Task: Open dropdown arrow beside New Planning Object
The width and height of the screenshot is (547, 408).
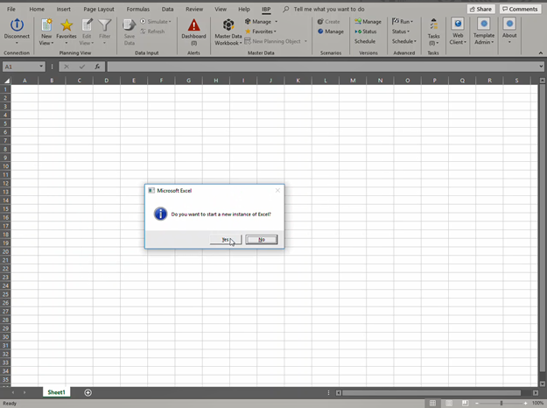Action: (305, 41)
